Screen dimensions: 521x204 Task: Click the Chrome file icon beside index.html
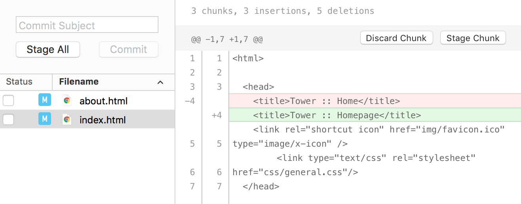tap(67, 119)
